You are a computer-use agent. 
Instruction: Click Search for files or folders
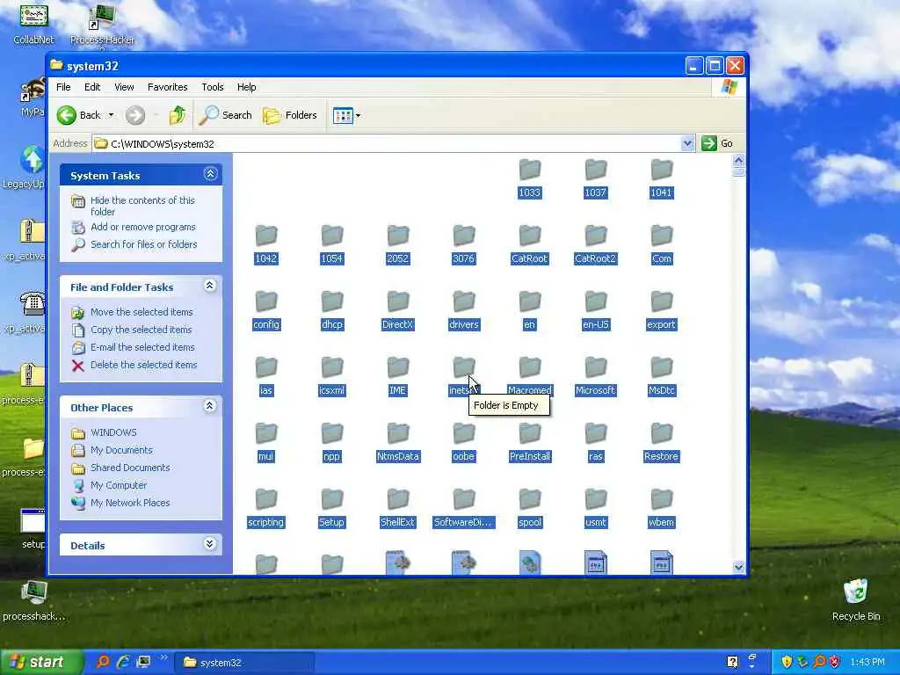[x=143, y=244]
